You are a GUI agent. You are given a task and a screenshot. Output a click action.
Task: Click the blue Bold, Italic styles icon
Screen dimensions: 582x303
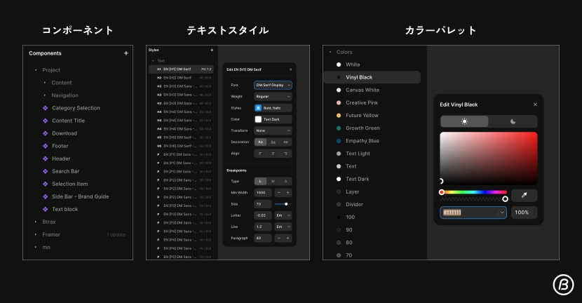[x=258, y=108]
